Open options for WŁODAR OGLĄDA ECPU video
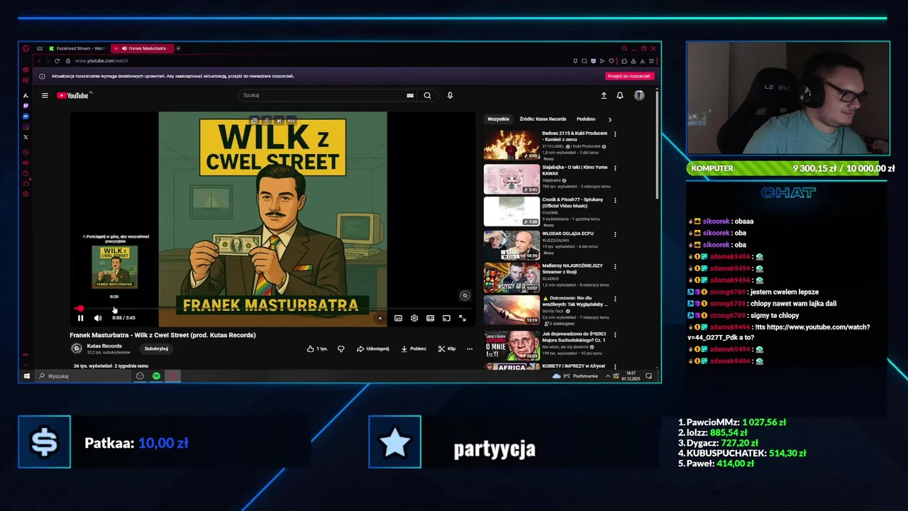Screen dimensions: 908x511 tap(615, 234)
